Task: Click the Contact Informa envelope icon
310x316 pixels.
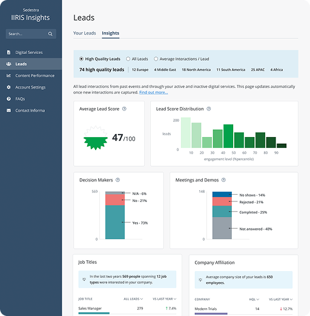Action: point(8,110)
